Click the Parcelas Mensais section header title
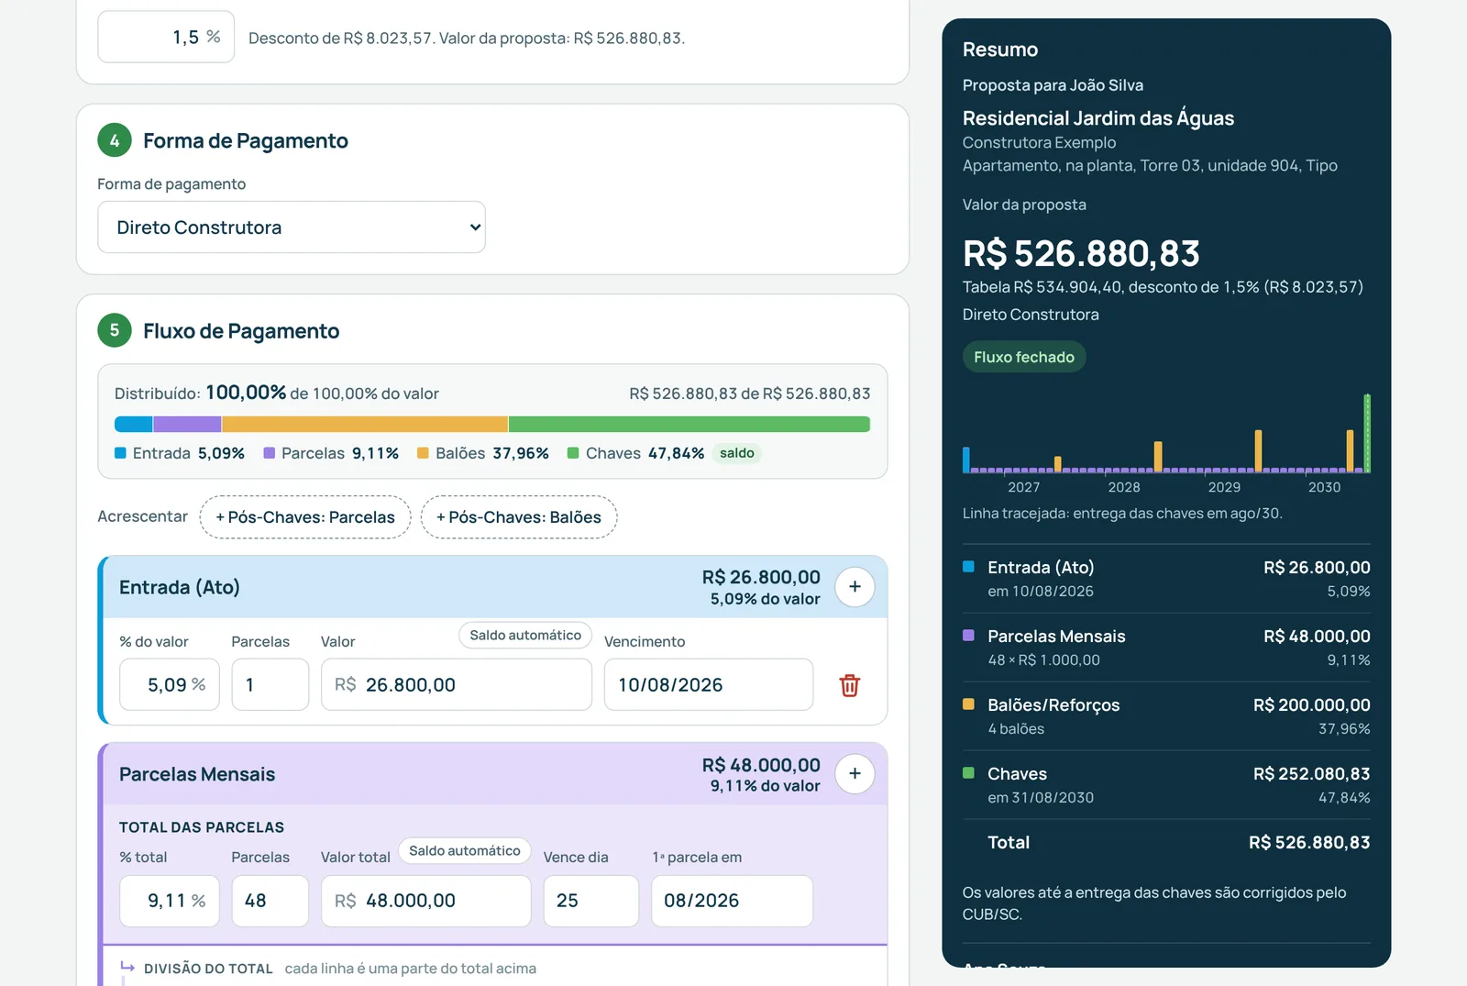The height and width of the screenshot is (986, 1467). (x=197, y=774)
